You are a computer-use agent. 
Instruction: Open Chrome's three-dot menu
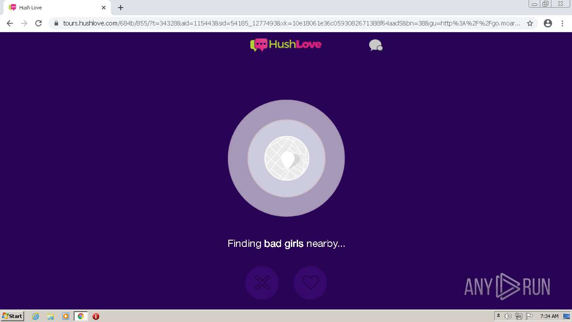pos(563,23)
